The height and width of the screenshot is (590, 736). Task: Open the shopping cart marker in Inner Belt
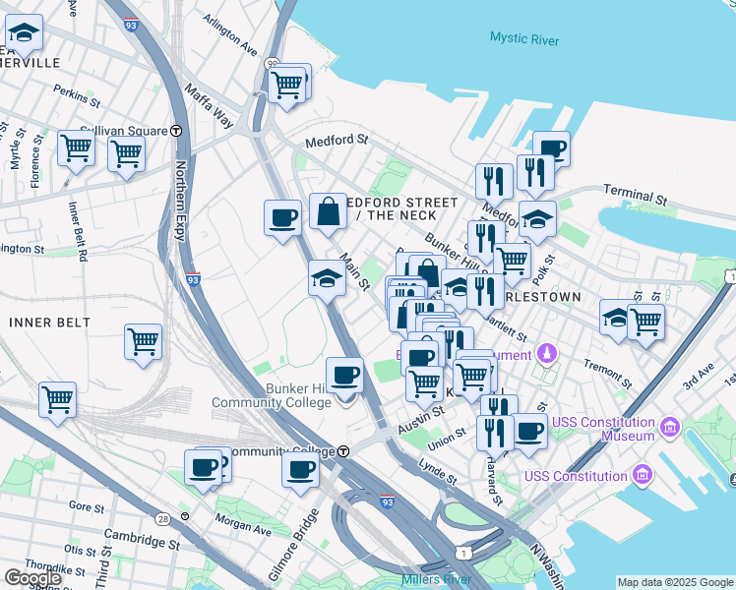point(143,343)
